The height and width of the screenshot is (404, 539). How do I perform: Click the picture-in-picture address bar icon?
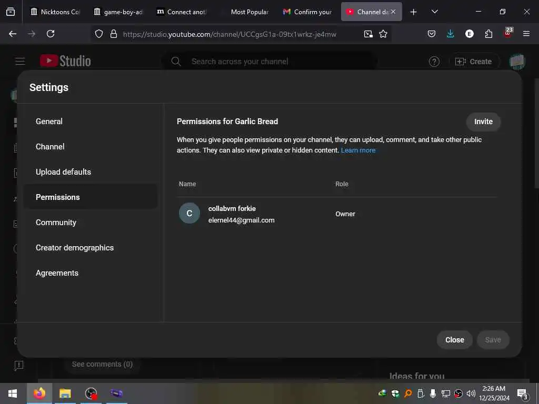(x=368, y=34)
